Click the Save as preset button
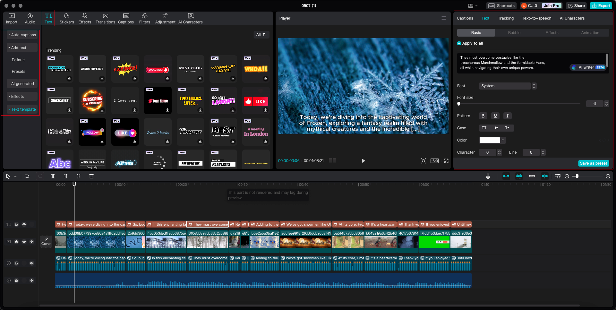This screenshot has height=310, width=616. [593, 163]
